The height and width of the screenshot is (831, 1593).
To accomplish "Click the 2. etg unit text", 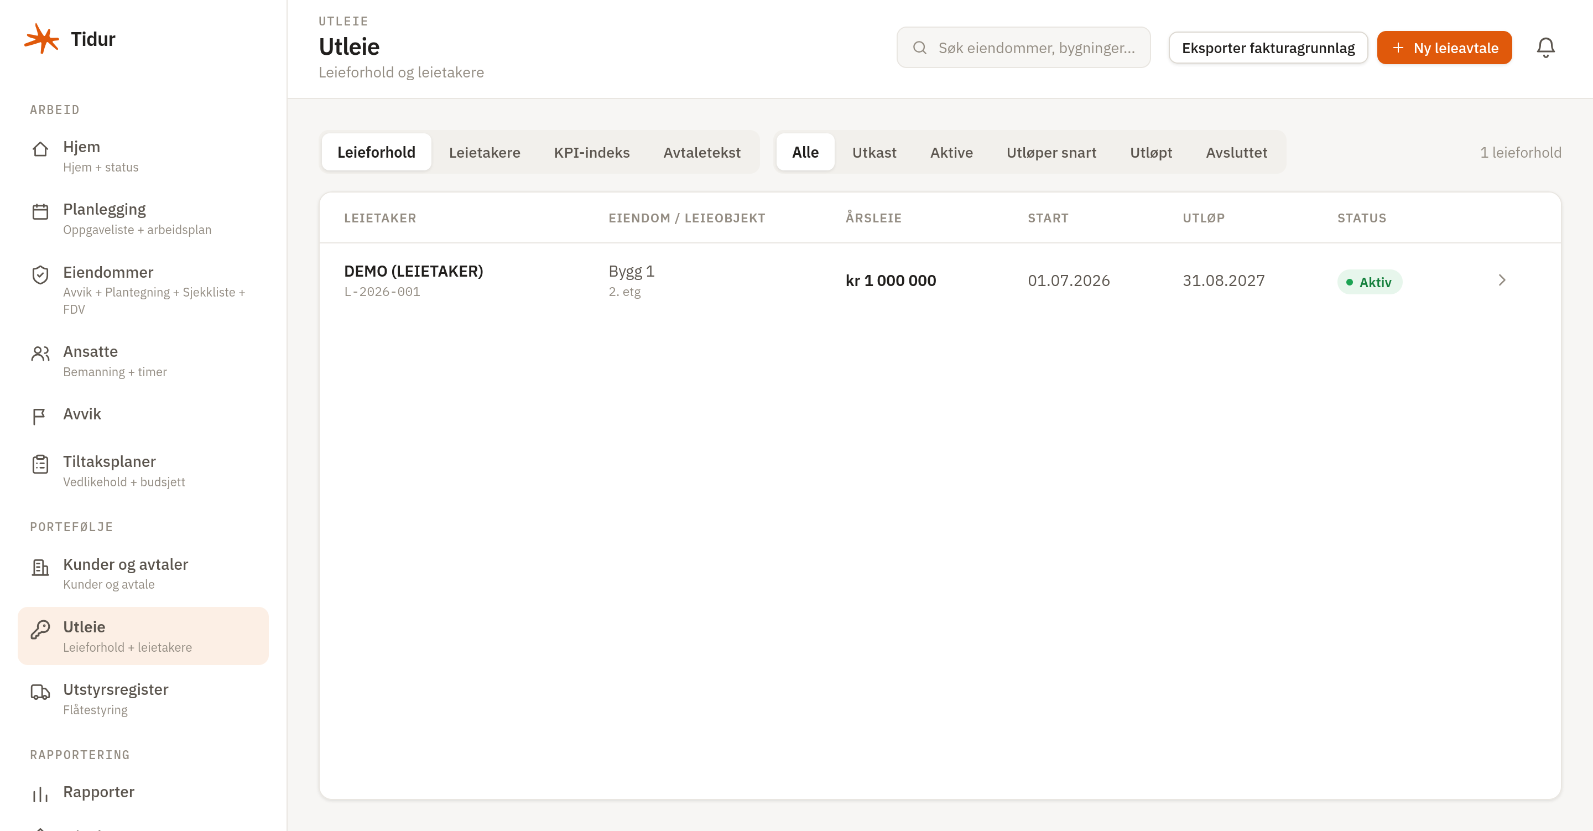I will point(624,292).
